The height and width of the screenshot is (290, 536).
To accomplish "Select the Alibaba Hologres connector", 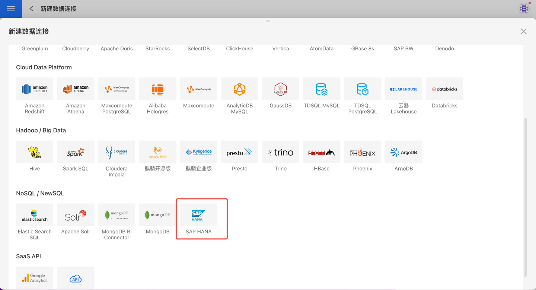I will click(x=157, y=89).
